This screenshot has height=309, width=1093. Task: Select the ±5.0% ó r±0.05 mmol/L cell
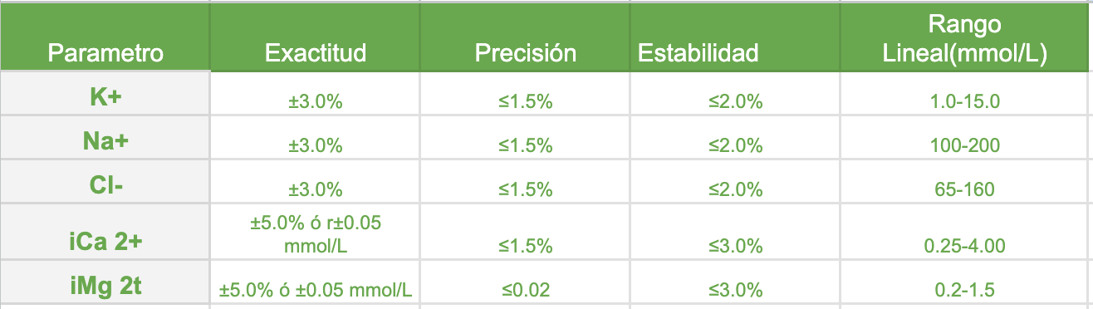tap(315, 232)
